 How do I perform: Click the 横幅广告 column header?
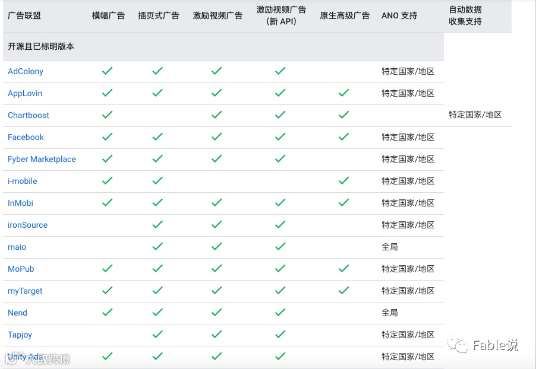108,15
